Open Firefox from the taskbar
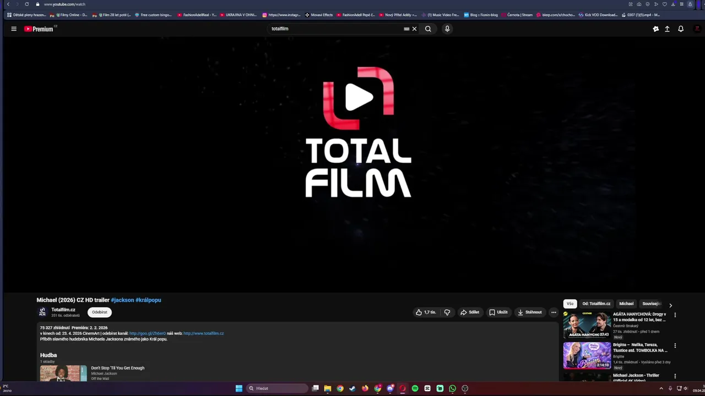This screenshot has height=396, width=705. [x=365, y=388]
